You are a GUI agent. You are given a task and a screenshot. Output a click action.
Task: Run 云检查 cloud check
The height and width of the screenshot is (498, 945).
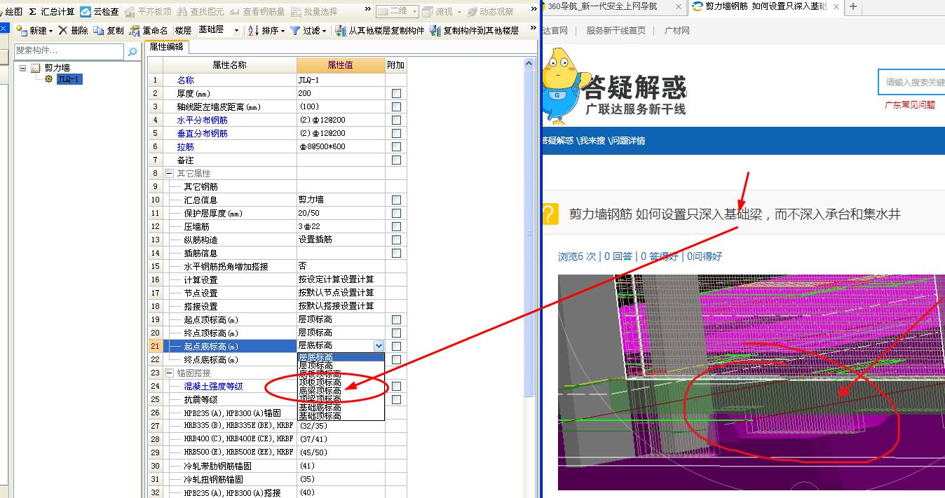point(99,12)
